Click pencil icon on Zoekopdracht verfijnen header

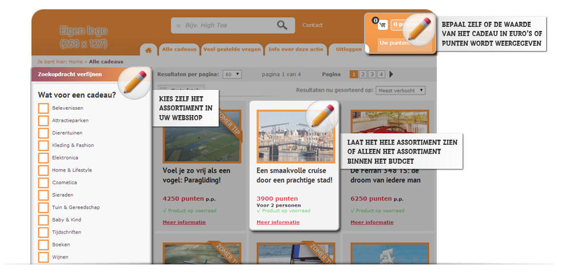(x=135, y=82)
